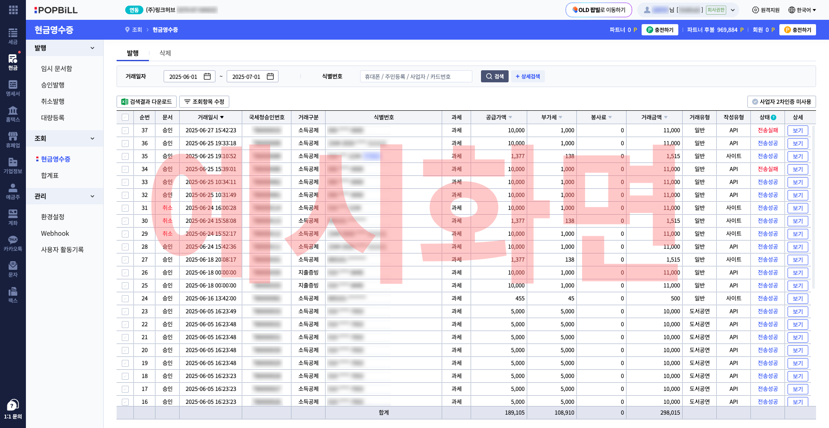
Task: Click the table vertical scrollbar
Action: (x=814, y=207)
